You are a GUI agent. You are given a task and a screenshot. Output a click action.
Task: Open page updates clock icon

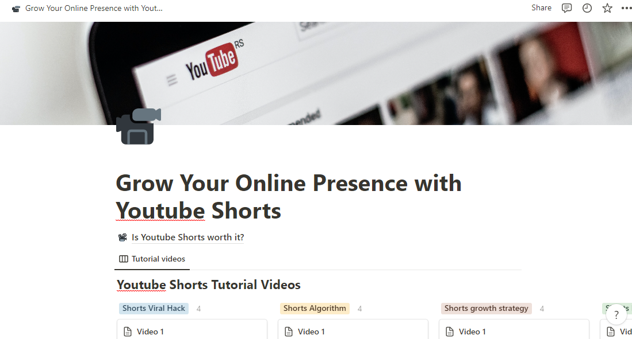coord(587,8)
